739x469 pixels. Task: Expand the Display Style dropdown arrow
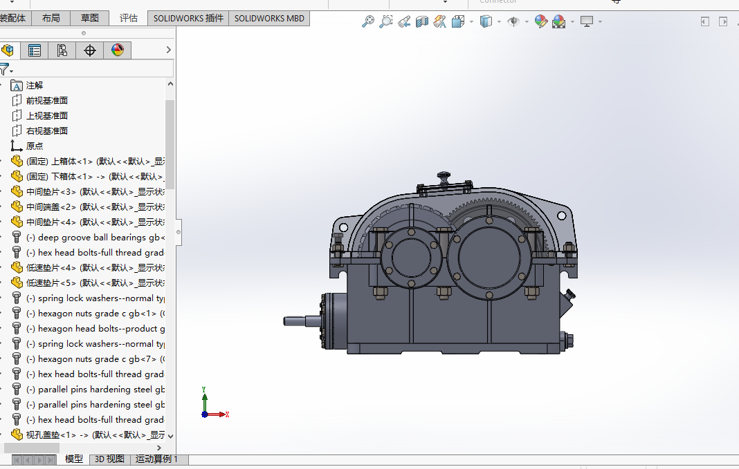click(499, 21)
